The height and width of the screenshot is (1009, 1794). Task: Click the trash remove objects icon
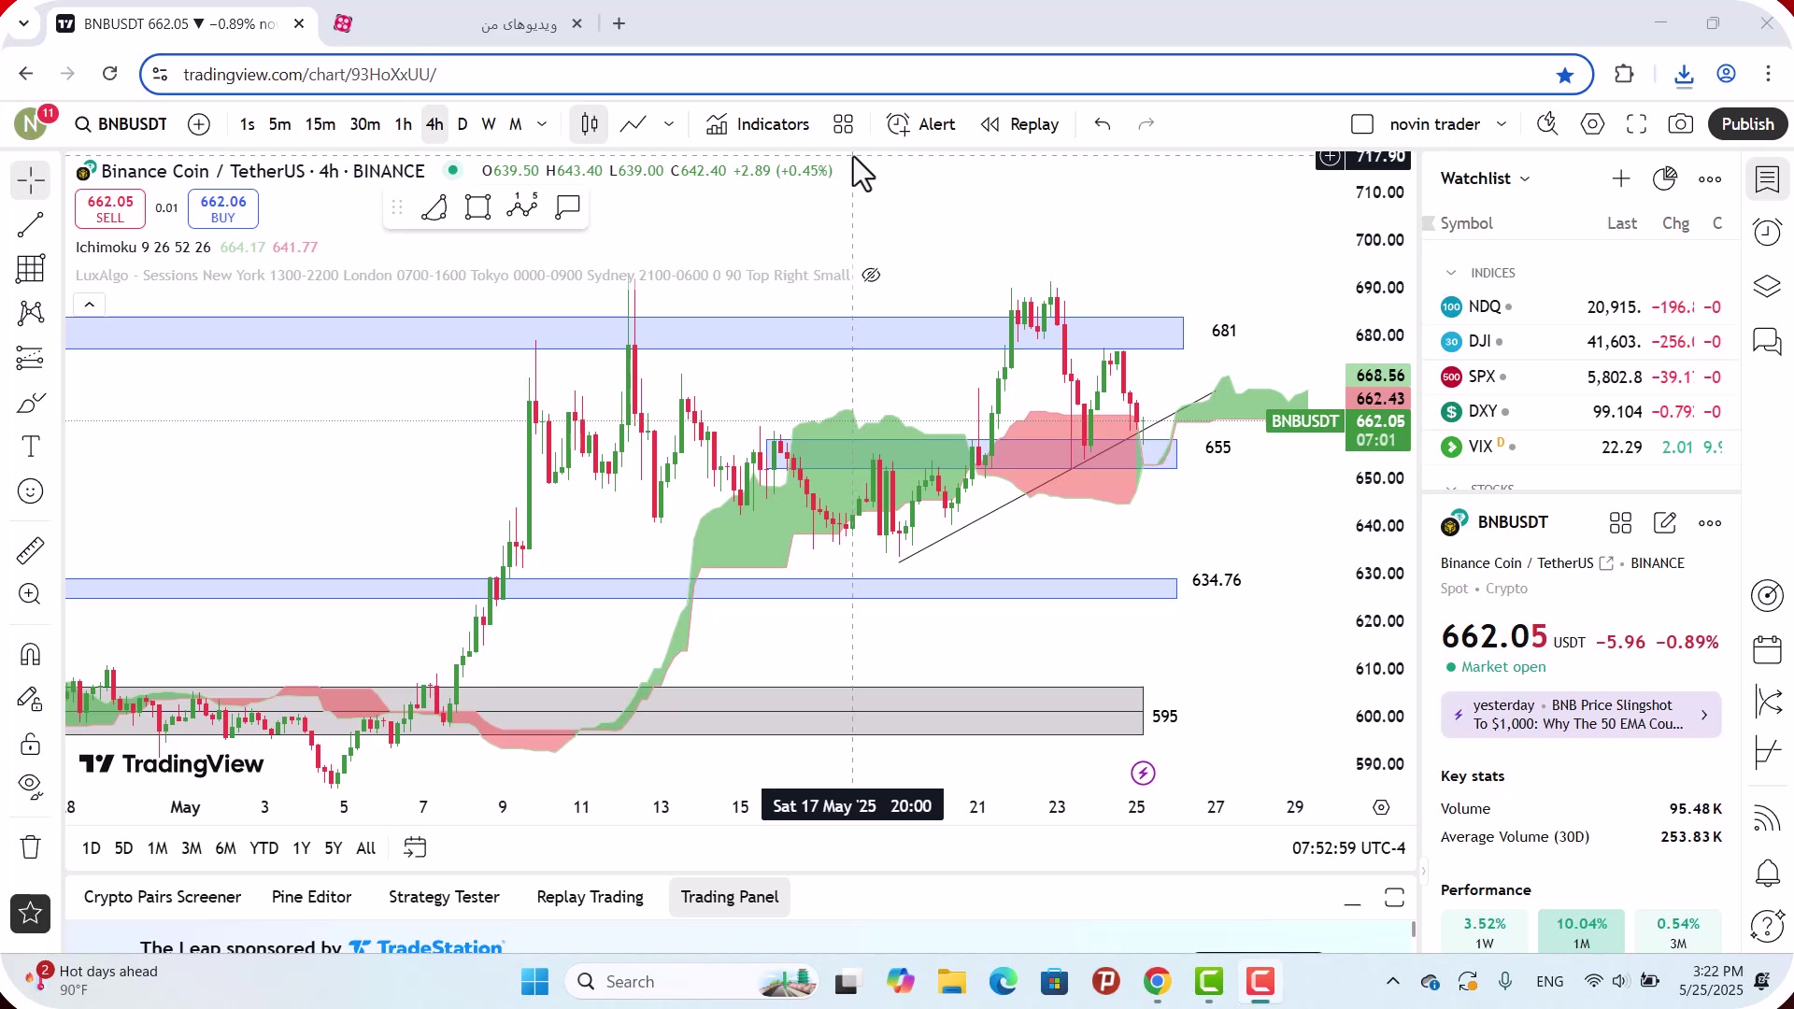pyautogui.click(x=31, y=847)
